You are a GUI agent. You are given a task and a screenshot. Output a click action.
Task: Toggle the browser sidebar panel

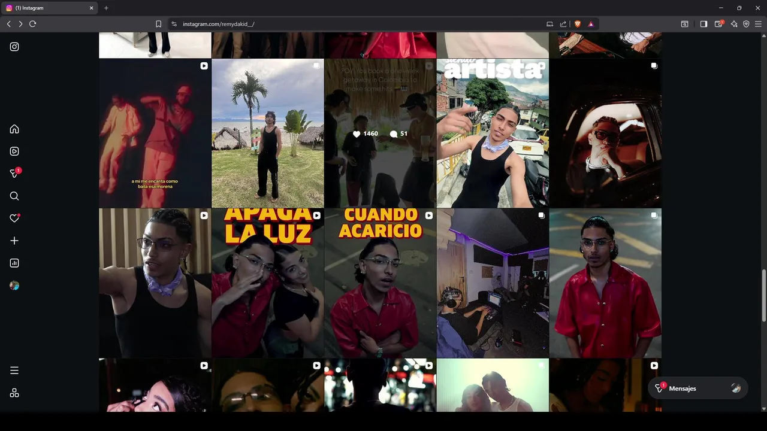(703, 24)
